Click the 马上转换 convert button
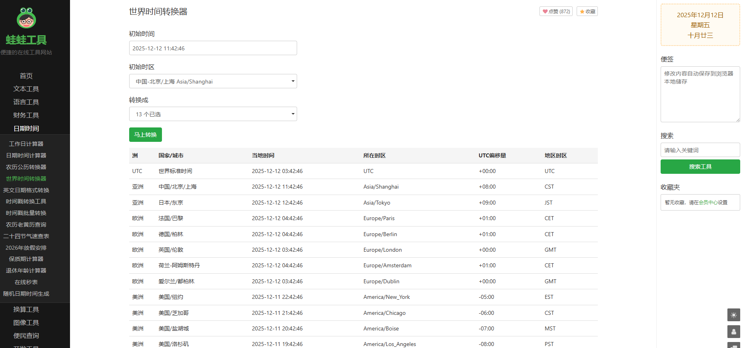The image size is (743, 348). (146, 135)
